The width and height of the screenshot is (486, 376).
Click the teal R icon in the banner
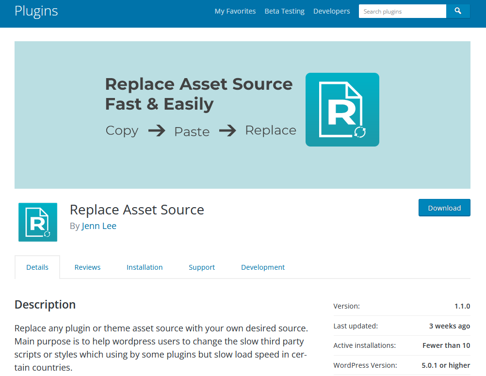pyautogui.click(x=342, y=110)
